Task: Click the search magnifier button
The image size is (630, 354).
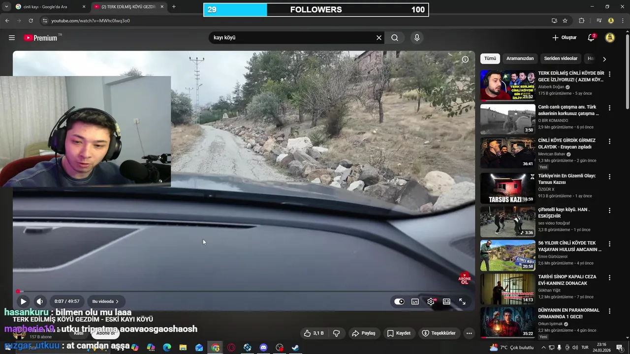Action: [x=395, y=38]
